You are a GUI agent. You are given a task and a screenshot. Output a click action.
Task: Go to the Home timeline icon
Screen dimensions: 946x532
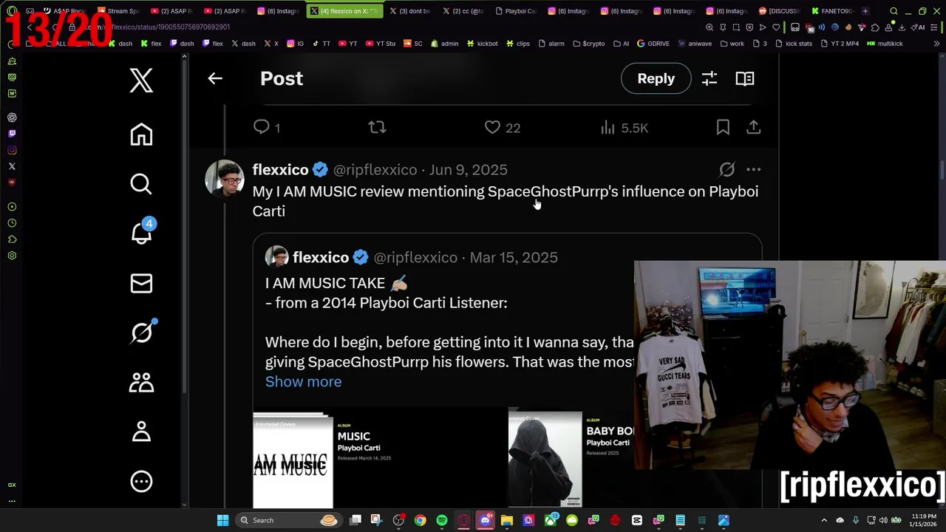[141, 134]
